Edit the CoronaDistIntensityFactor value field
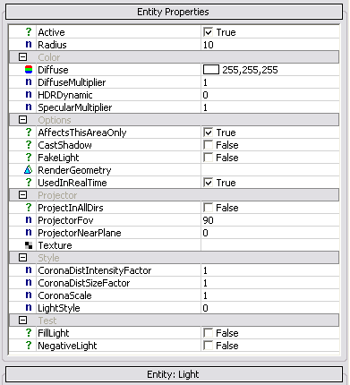The width and height of the screenshot is (350, 385). tap(270, 270)
